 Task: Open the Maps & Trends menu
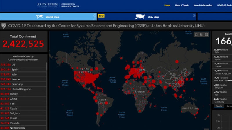click(181, 5)
